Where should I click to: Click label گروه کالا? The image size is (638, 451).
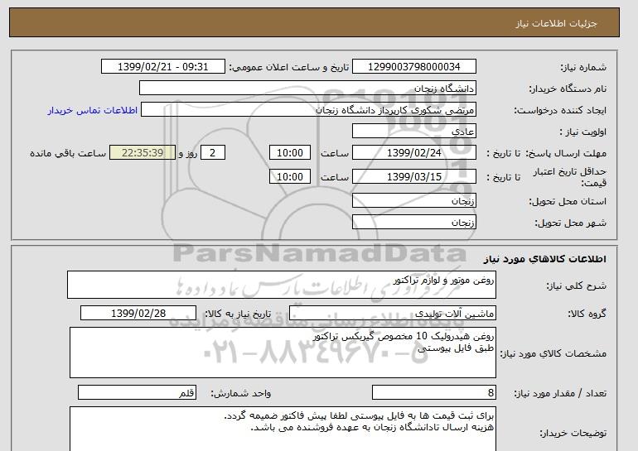[x=587, y=314]
